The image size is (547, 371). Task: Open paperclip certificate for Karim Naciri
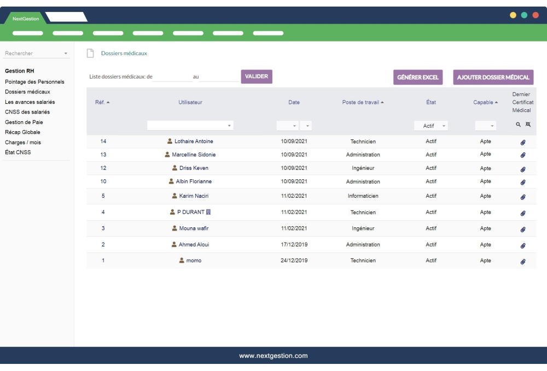pyautogui.click(x=522, y=197)
